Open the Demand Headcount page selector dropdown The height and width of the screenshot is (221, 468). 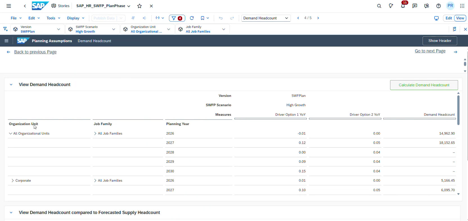(265, 18)
